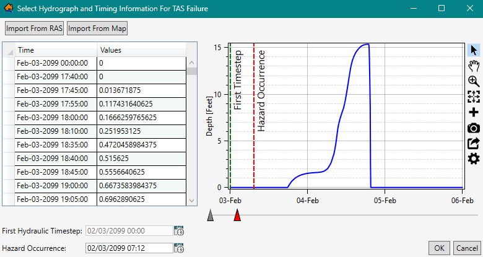Click row header of 17:45:00 row
Image resolution: width=483 pixels, height=257 pixels.
point(9,90)
